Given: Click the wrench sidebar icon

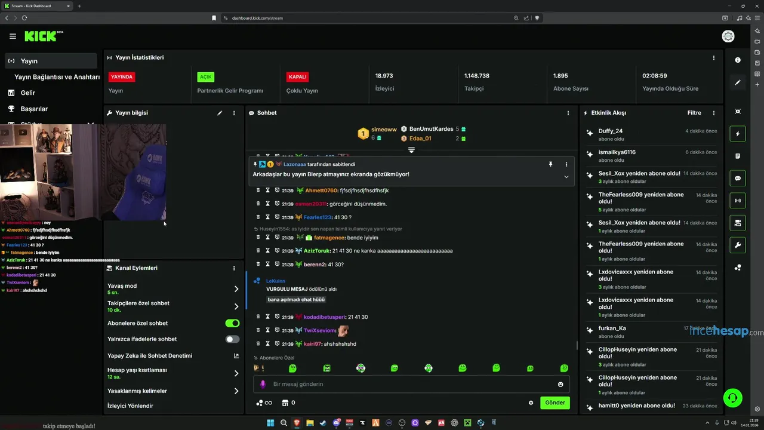Looking at the screenshot, I should click(x=738, y=245).
